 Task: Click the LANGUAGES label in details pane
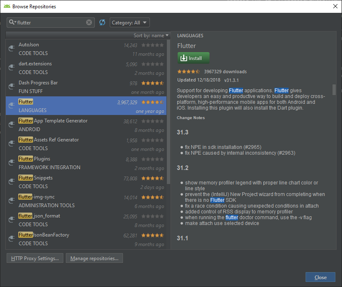[190, 36]
